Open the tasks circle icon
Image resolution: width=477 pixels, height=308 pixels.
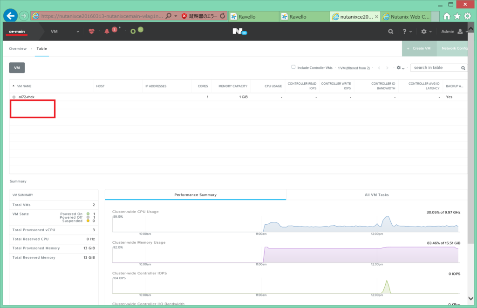pyautogui.click(x=133, y=32)
